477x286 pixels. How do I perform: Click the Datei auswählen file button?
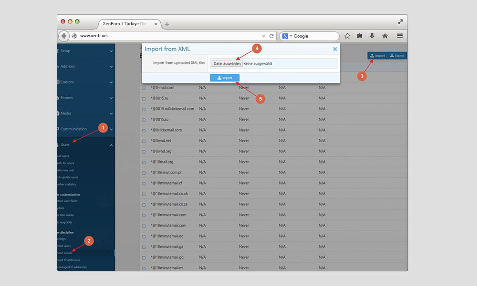227,63
